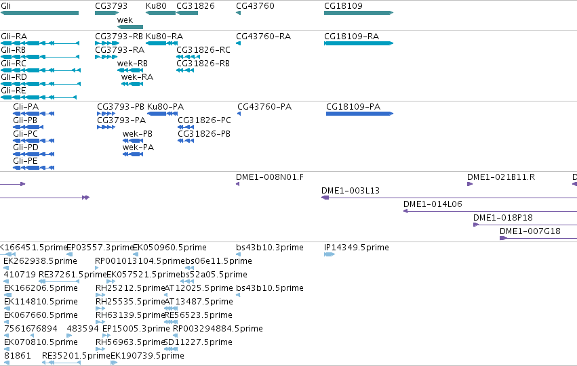The height and width of the screenshot is (366, 577).
Task: Click the CG18109 gene bar
Action: coord(359,13)
